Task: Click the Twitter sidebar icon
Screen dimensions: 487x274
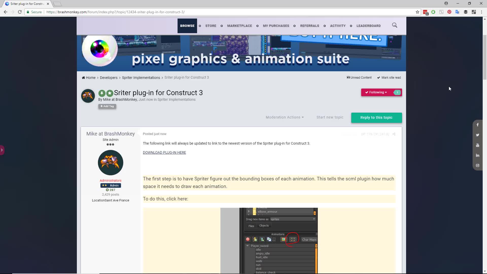Action: click(x=477, y=135)
